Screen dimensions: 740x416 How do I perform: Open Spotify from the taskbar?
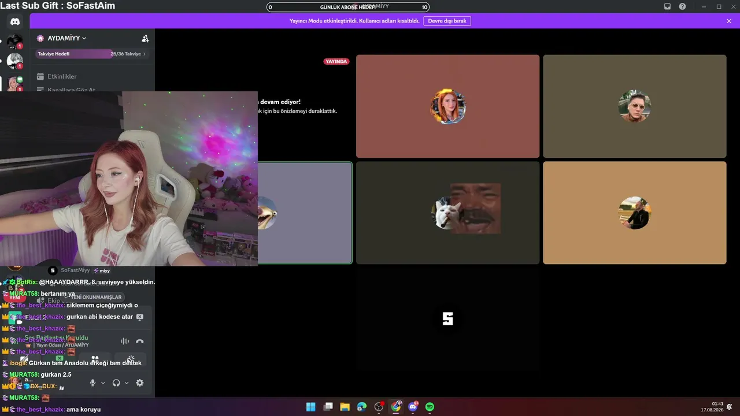pos(430,407)
